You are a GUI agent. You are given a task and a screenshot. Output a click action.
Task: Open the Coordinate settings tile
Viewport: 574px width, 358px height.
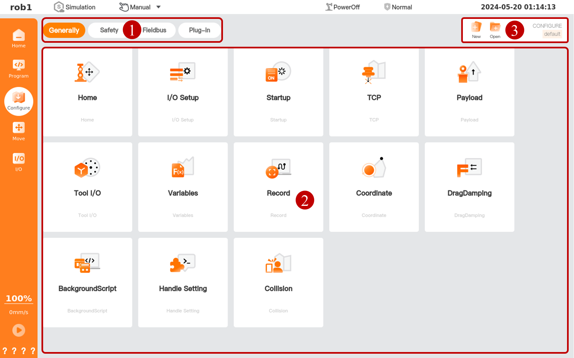(374, 187)
